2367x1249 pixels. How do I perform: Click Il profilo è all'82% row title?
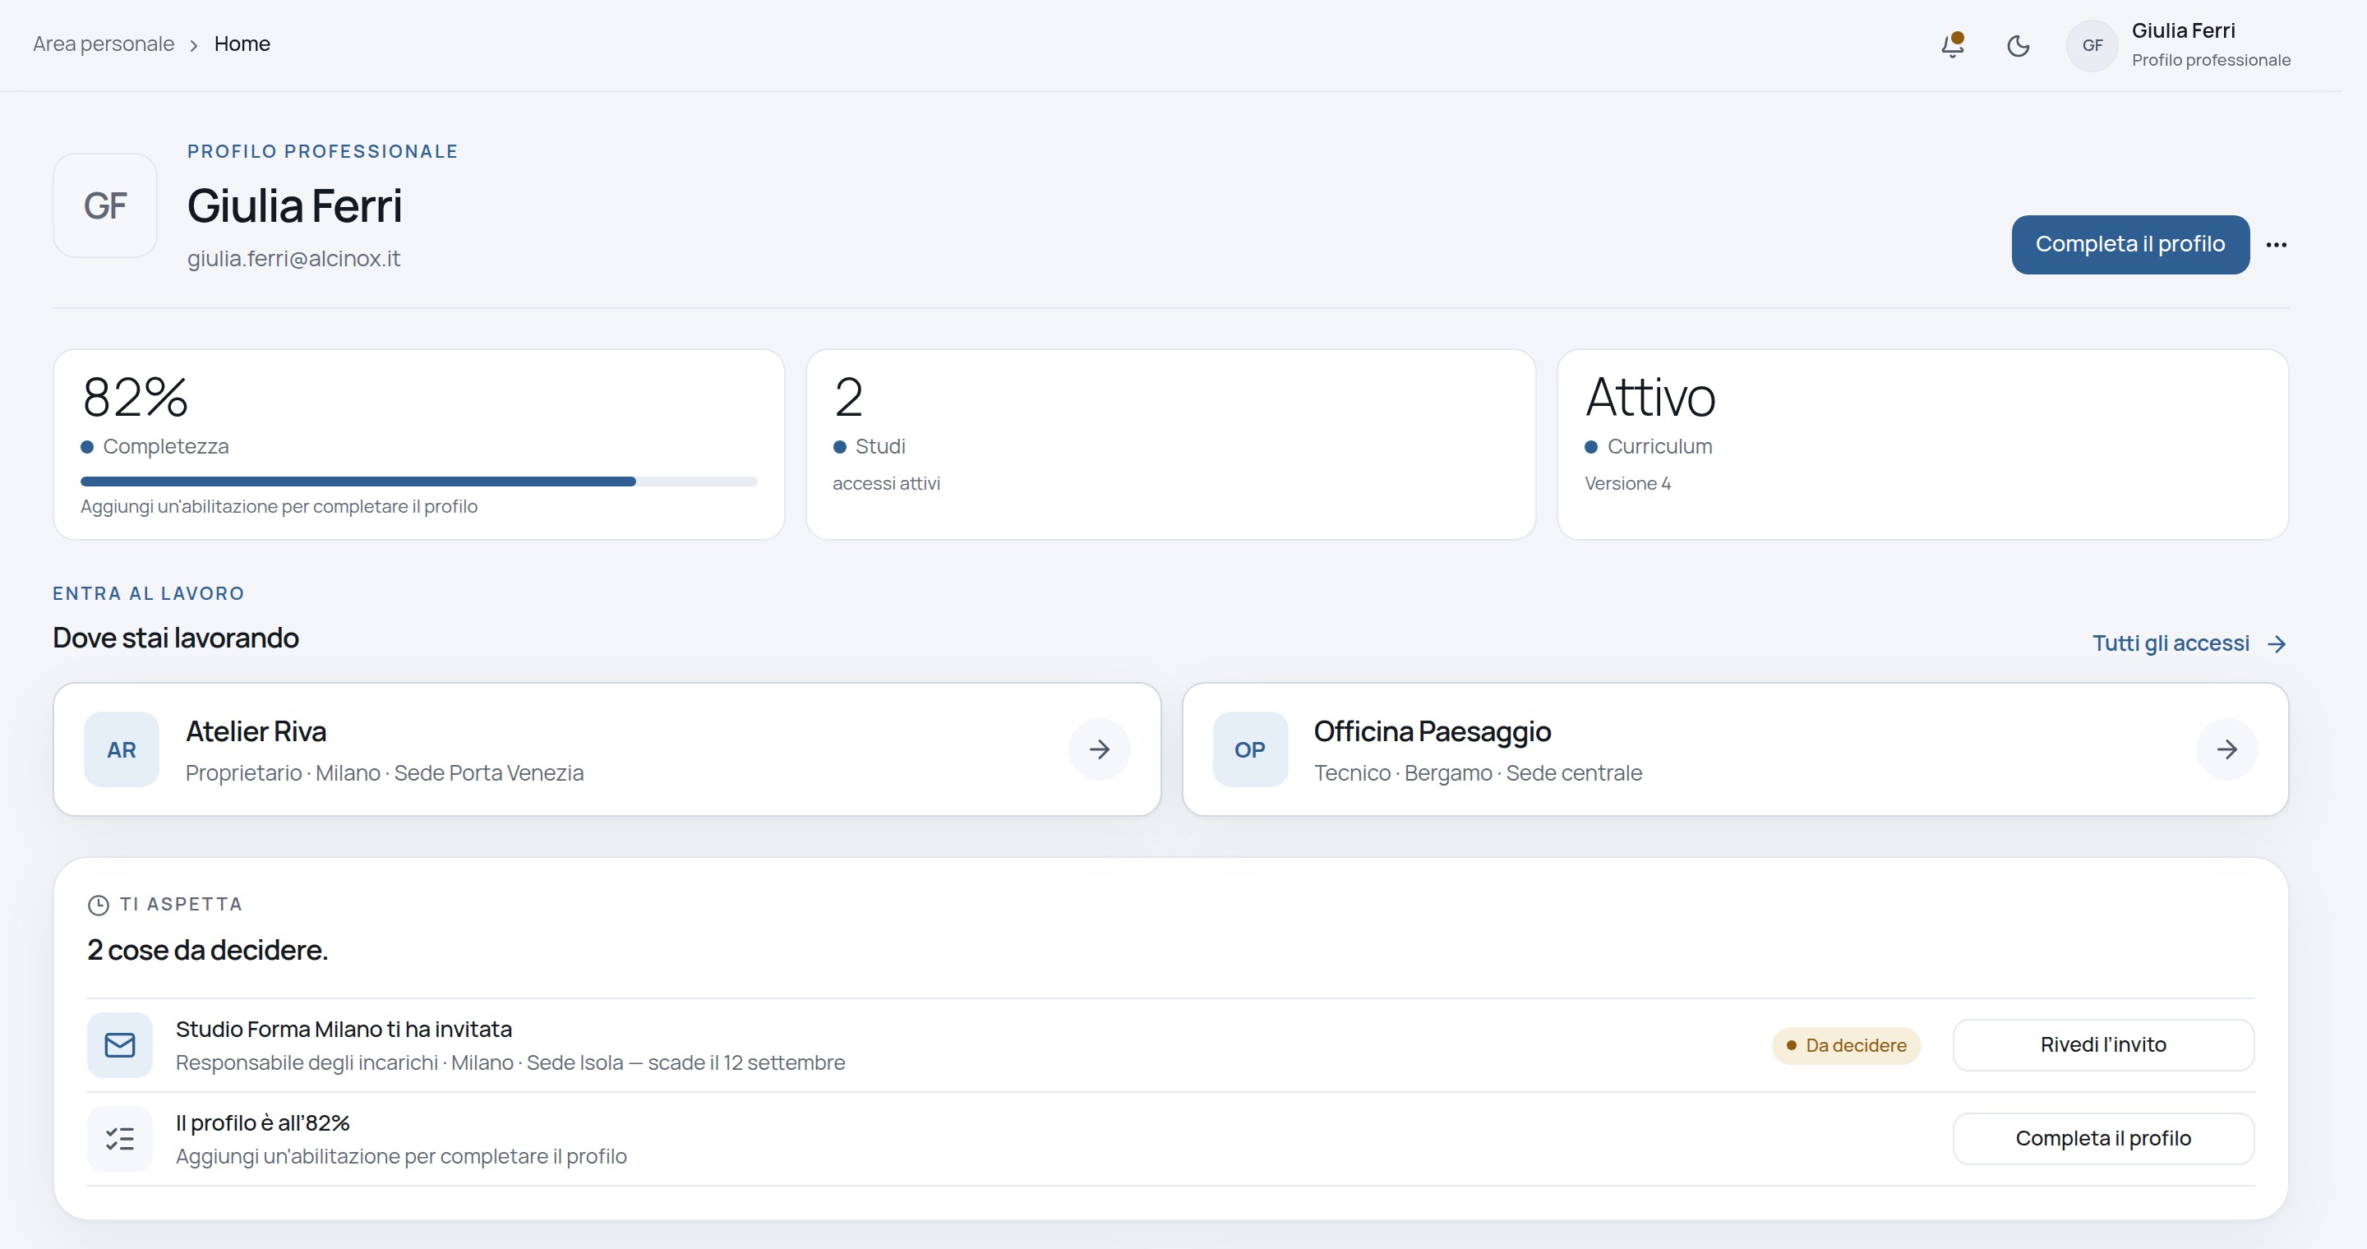[x=263, y=1123]
